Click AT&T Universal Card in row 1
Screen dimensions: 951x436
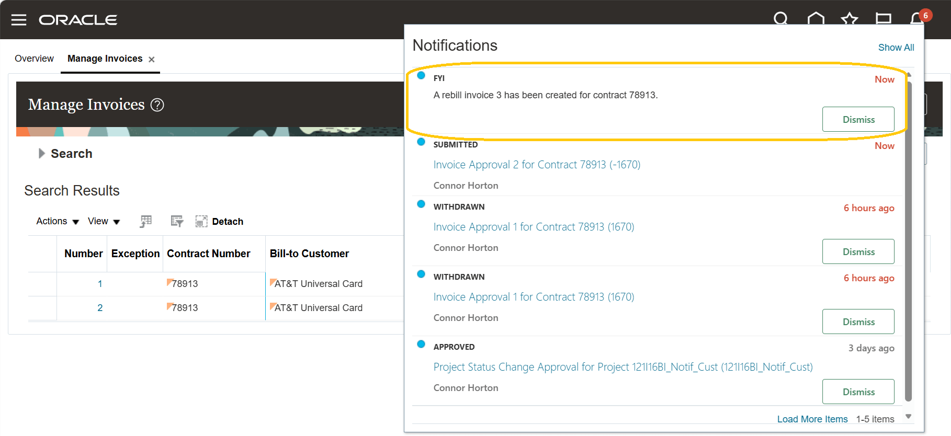(319, 284)
